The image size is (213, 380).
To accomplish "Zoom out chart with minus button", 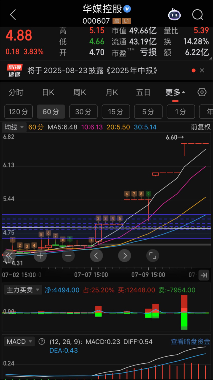I will click(x=68, y=255).
